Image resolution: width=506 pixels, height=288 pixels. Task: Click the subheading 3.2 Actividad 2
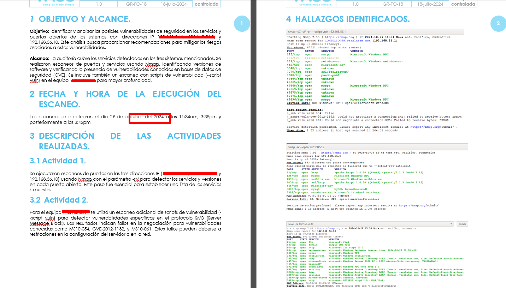59,200
